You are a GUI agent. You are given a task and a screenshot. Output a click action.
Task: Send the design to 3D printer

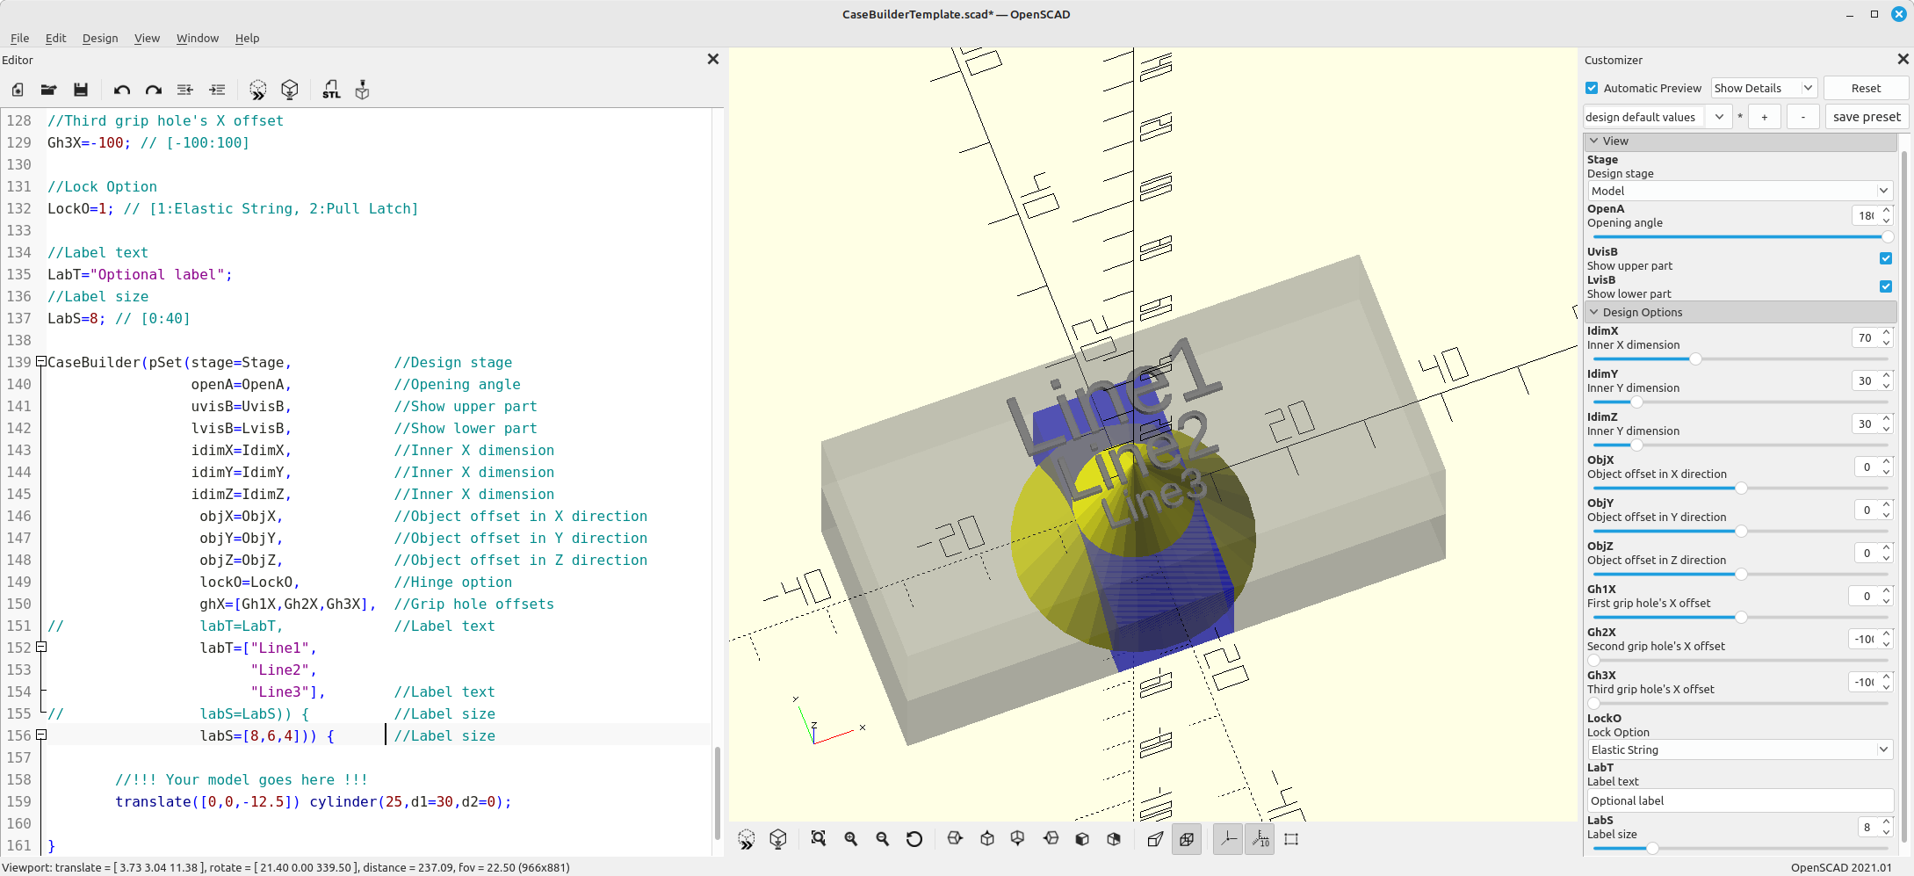click(x=362, y=90)
